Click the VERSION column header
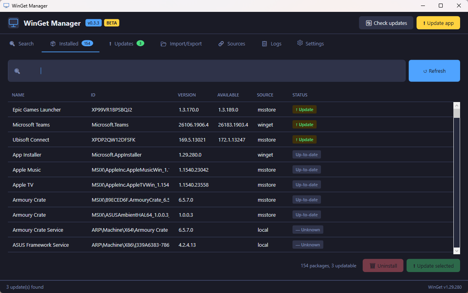Viewport: 468px width, 293px height. [187, 95]
